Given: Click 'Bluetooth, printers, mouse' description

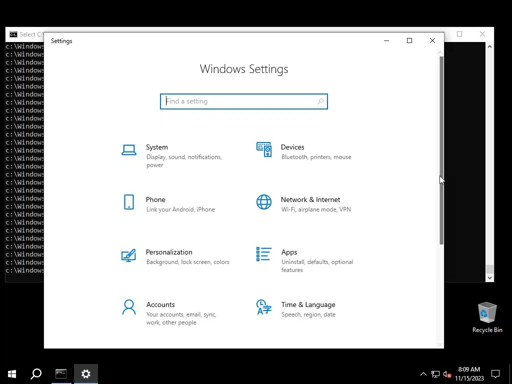Looking at the screenshot, I should point(316,157).
